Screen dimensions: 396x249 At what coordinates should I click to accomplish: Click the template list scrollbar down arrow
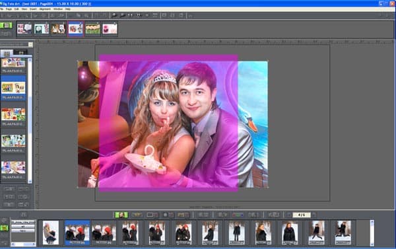pos(30,181)
